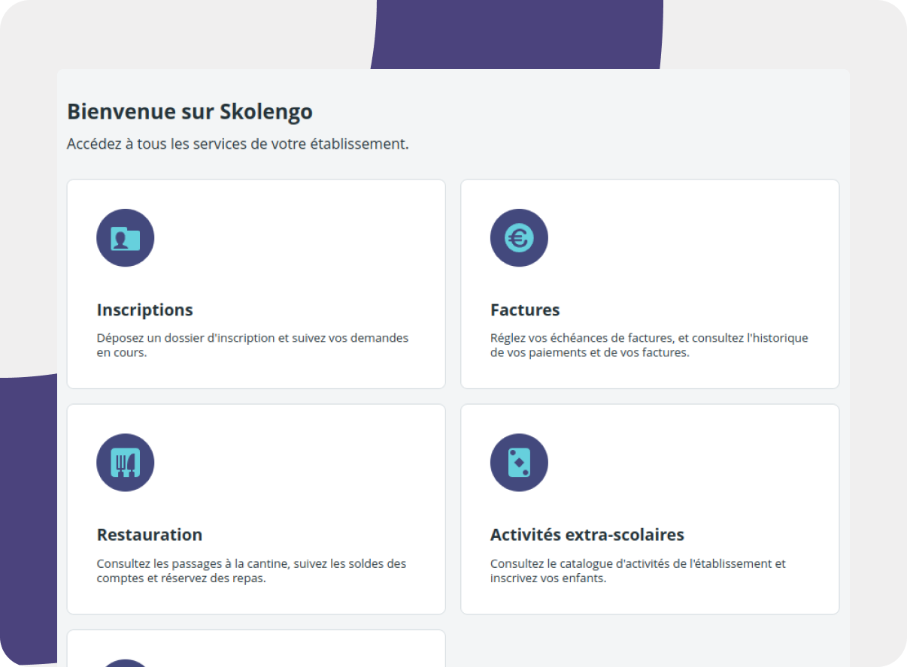The width and height of the screenshot is (907, 667).
Task: Click the 'Consultez le catalogue d'activités' description
Action: click(x=638, y=571)
